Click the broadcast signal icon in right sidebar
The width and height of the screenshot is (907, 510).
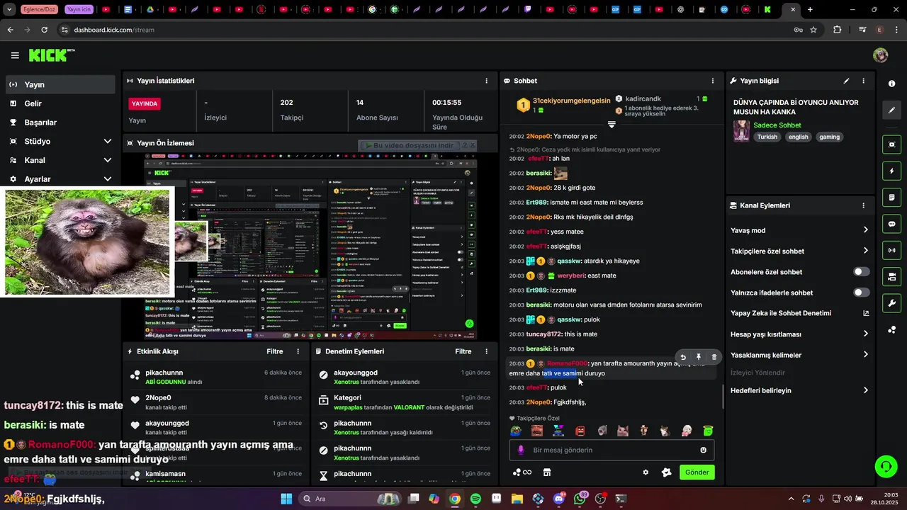click(x=891, y=250)
